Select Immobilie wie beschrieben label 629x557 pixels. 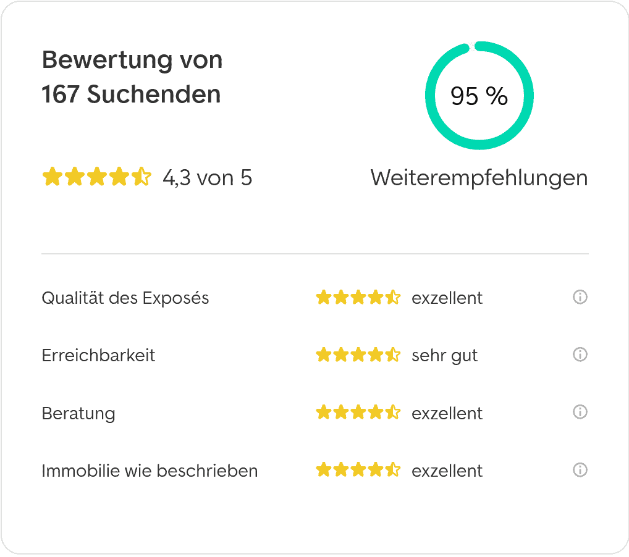coord(150,471)
